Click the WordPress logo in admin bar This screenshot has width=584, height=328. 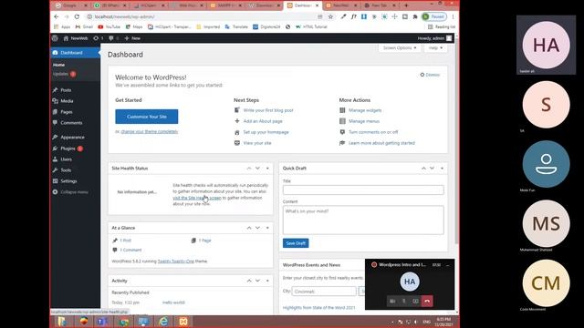tap(55, 38)
